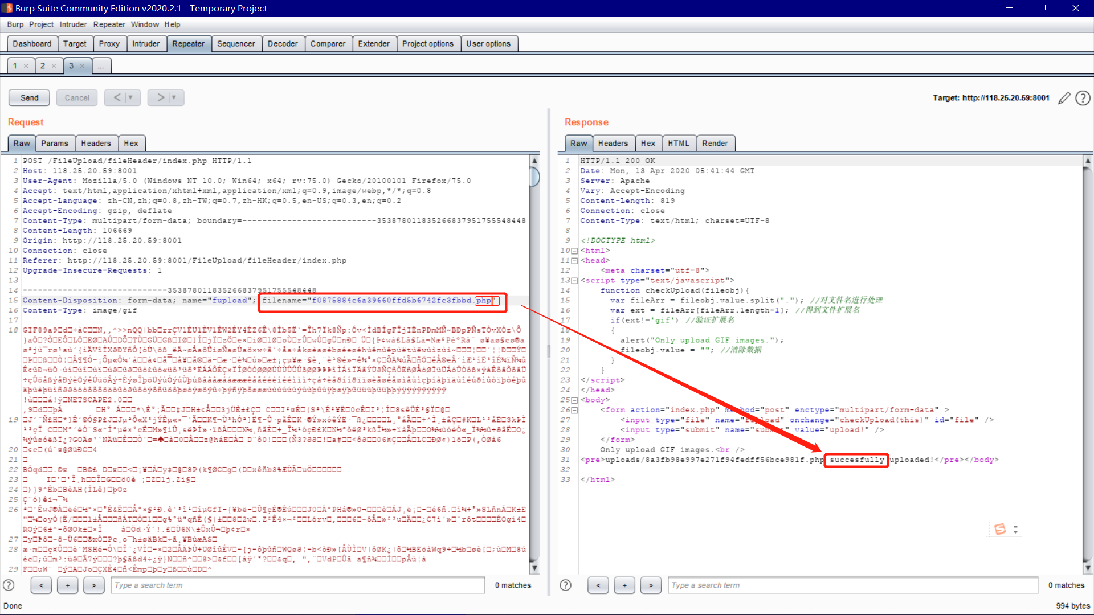This screenshot has width=1094, height=615.
Task: Click the request search term field
Action: (x=298, y=585)
